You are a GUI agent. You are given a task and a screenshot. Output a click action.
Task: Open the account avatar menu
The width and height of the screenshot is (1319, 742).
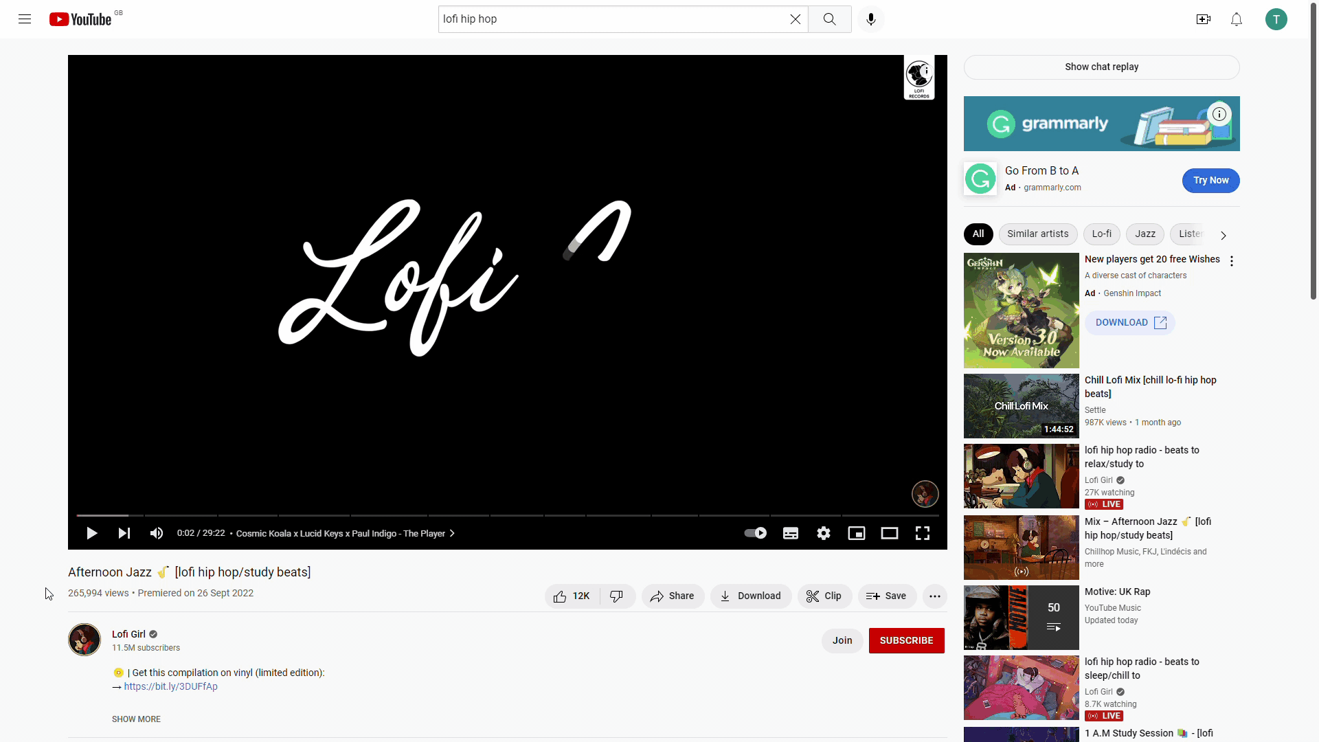1276,19
